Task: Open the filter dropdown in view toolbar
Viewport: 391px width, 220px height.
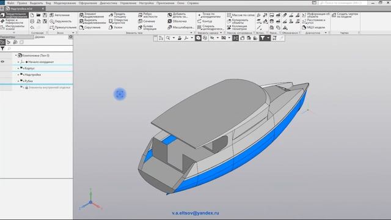Action: [x=268, y=38]
